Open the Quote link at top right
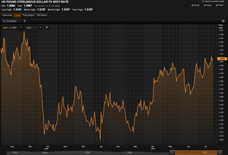Image resolution: width=228 pixels, height=155 pixels. click(x=196, y=5)
